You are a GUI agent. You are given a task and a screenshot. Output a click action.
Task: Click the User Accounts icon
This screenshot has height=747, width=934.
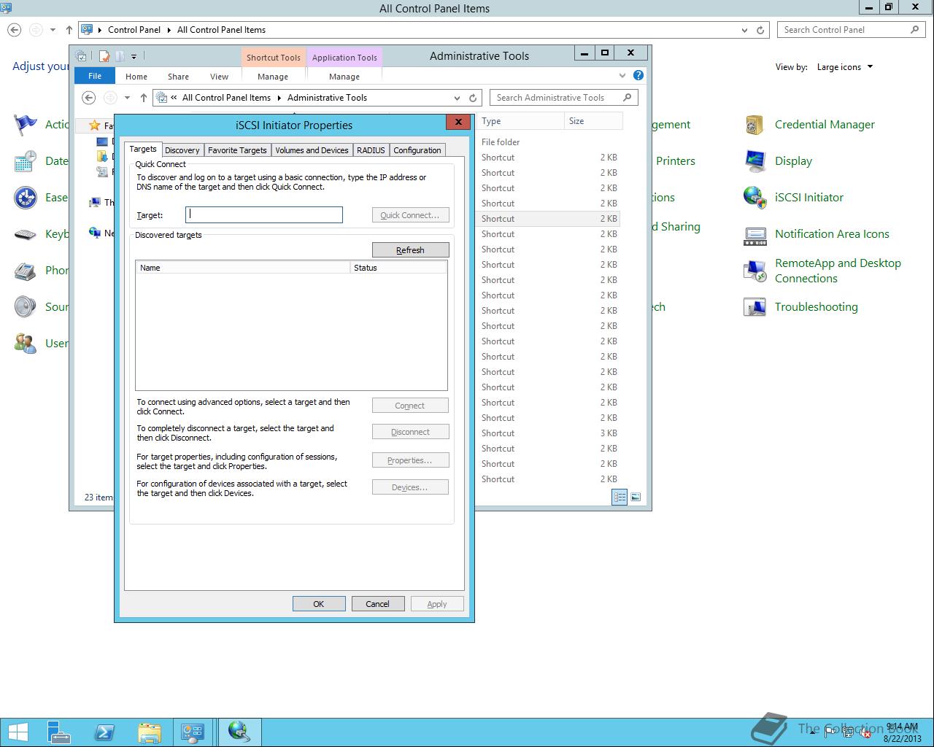tap(26, 344)
